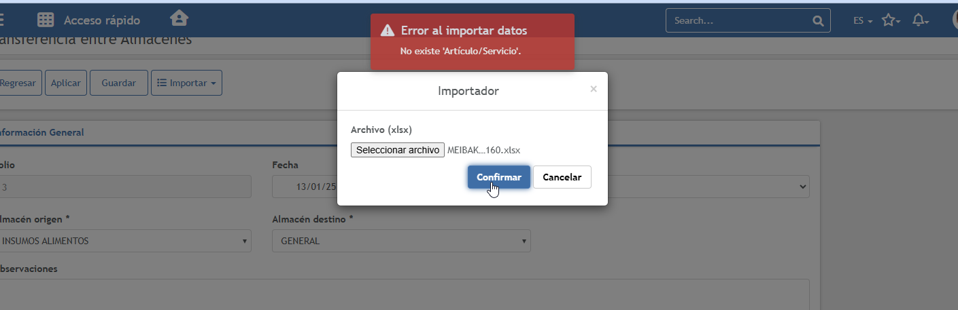This screenshot has width=958, height=310.
Task: Click the Confirmar button
Action: [x=498, y=177]
